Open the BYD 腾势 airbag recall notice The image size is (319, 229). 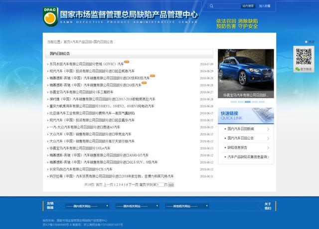(x=92, y=113)
